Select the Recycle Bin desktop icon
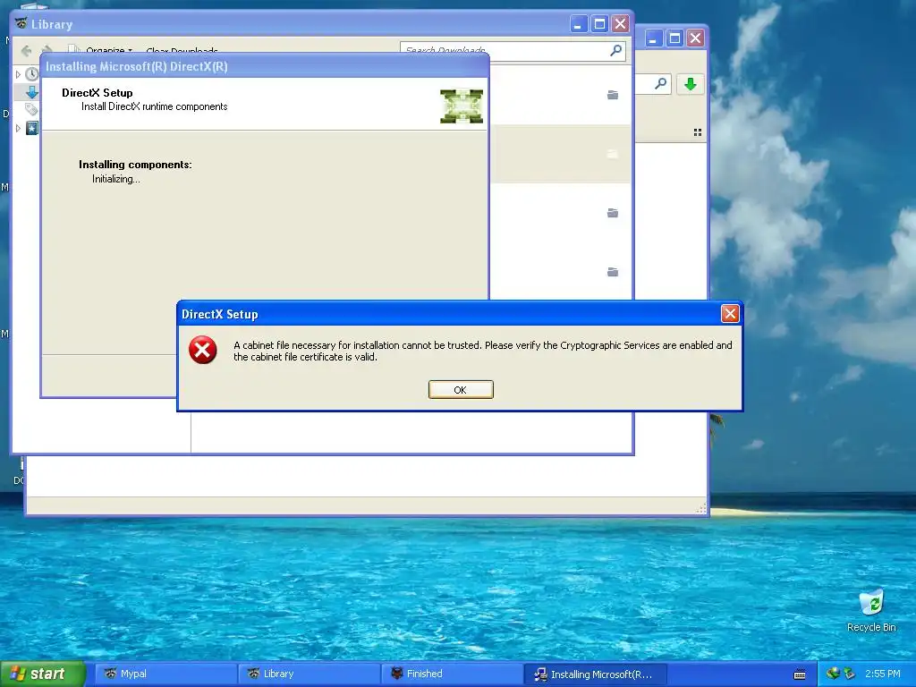 [871, 610]
